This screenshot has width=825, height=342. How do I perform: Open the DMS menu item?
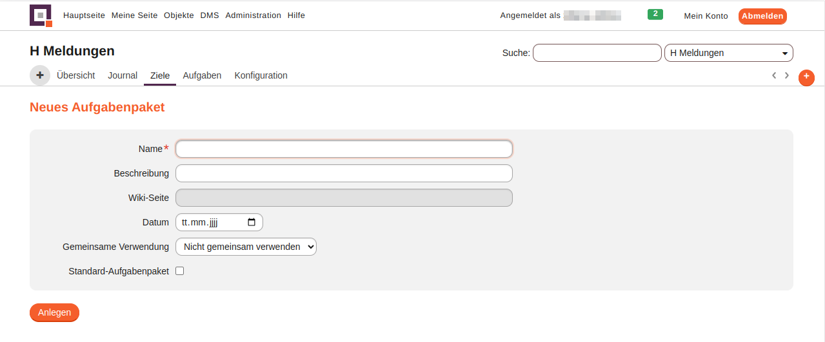210,15
